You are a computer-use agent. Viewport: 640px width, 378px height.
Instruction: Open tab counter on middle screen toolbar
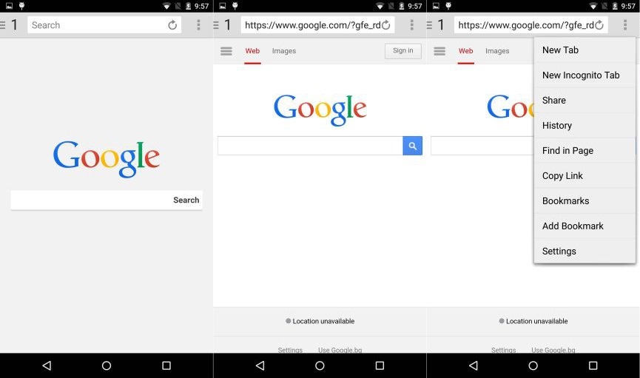(x=228, y=25)
